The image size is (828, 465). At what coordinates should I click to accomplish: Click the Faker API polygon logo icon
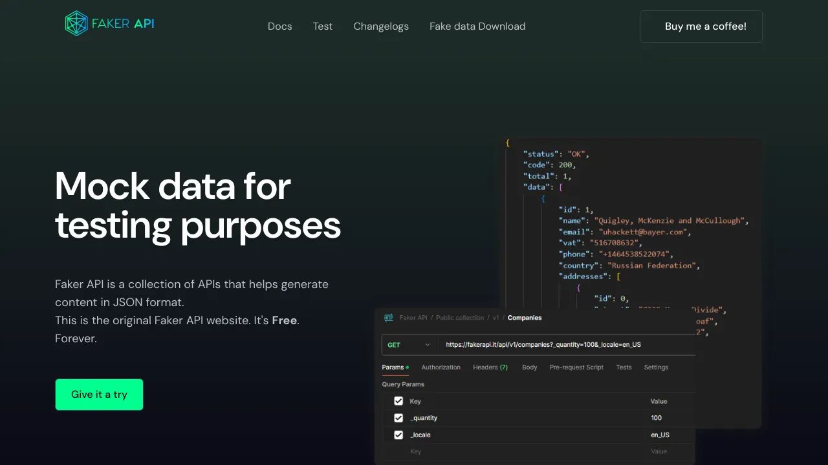click(76, 23)
